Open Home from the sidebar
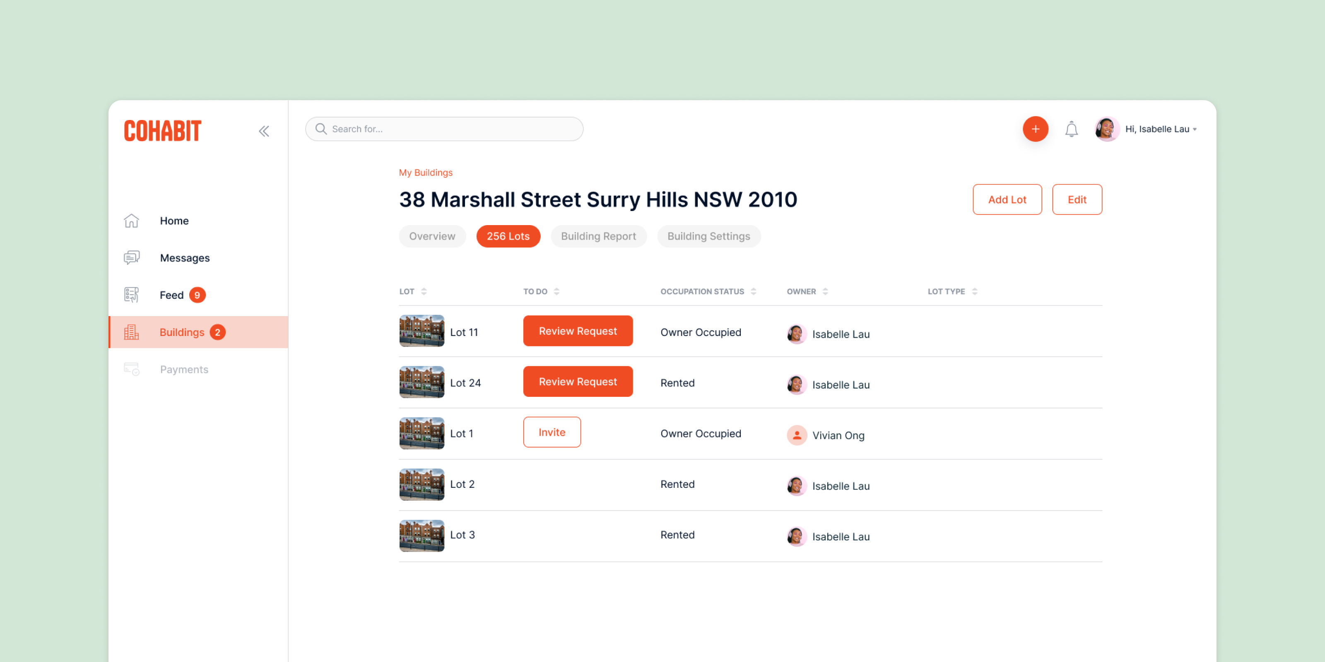Screen dimensions: 1325x662 coord(174,221)
